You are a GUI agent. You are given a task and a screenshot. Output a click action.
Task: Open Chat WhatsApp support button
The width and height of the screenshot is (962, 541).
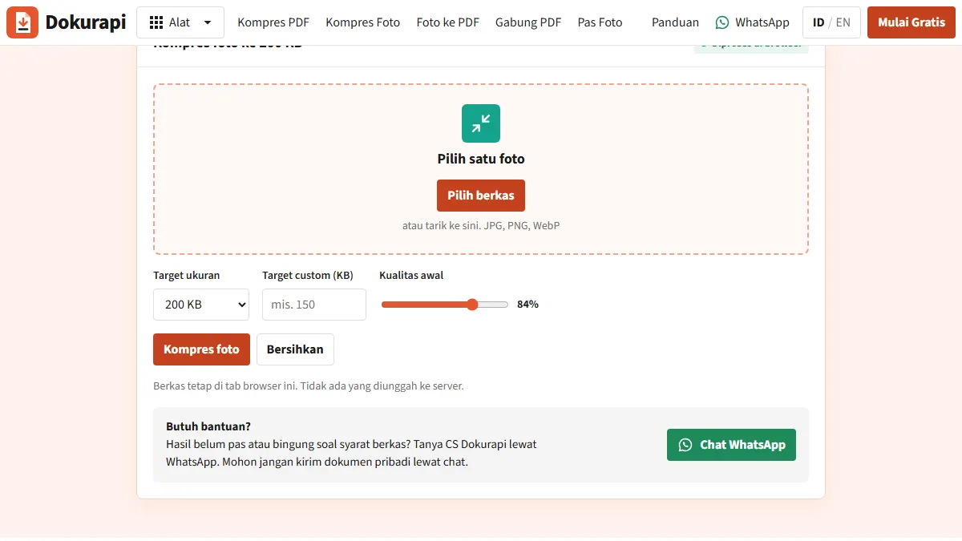click(x=731, y=445)
